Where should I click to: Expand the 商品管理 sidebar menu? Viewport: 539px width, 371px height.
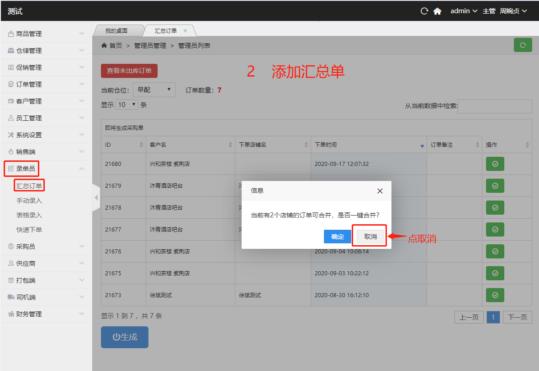tap(46, 34)
